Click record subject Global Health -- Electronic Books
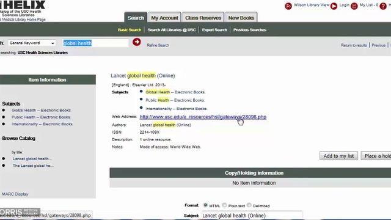391x220 pixels. click(175, 92)
